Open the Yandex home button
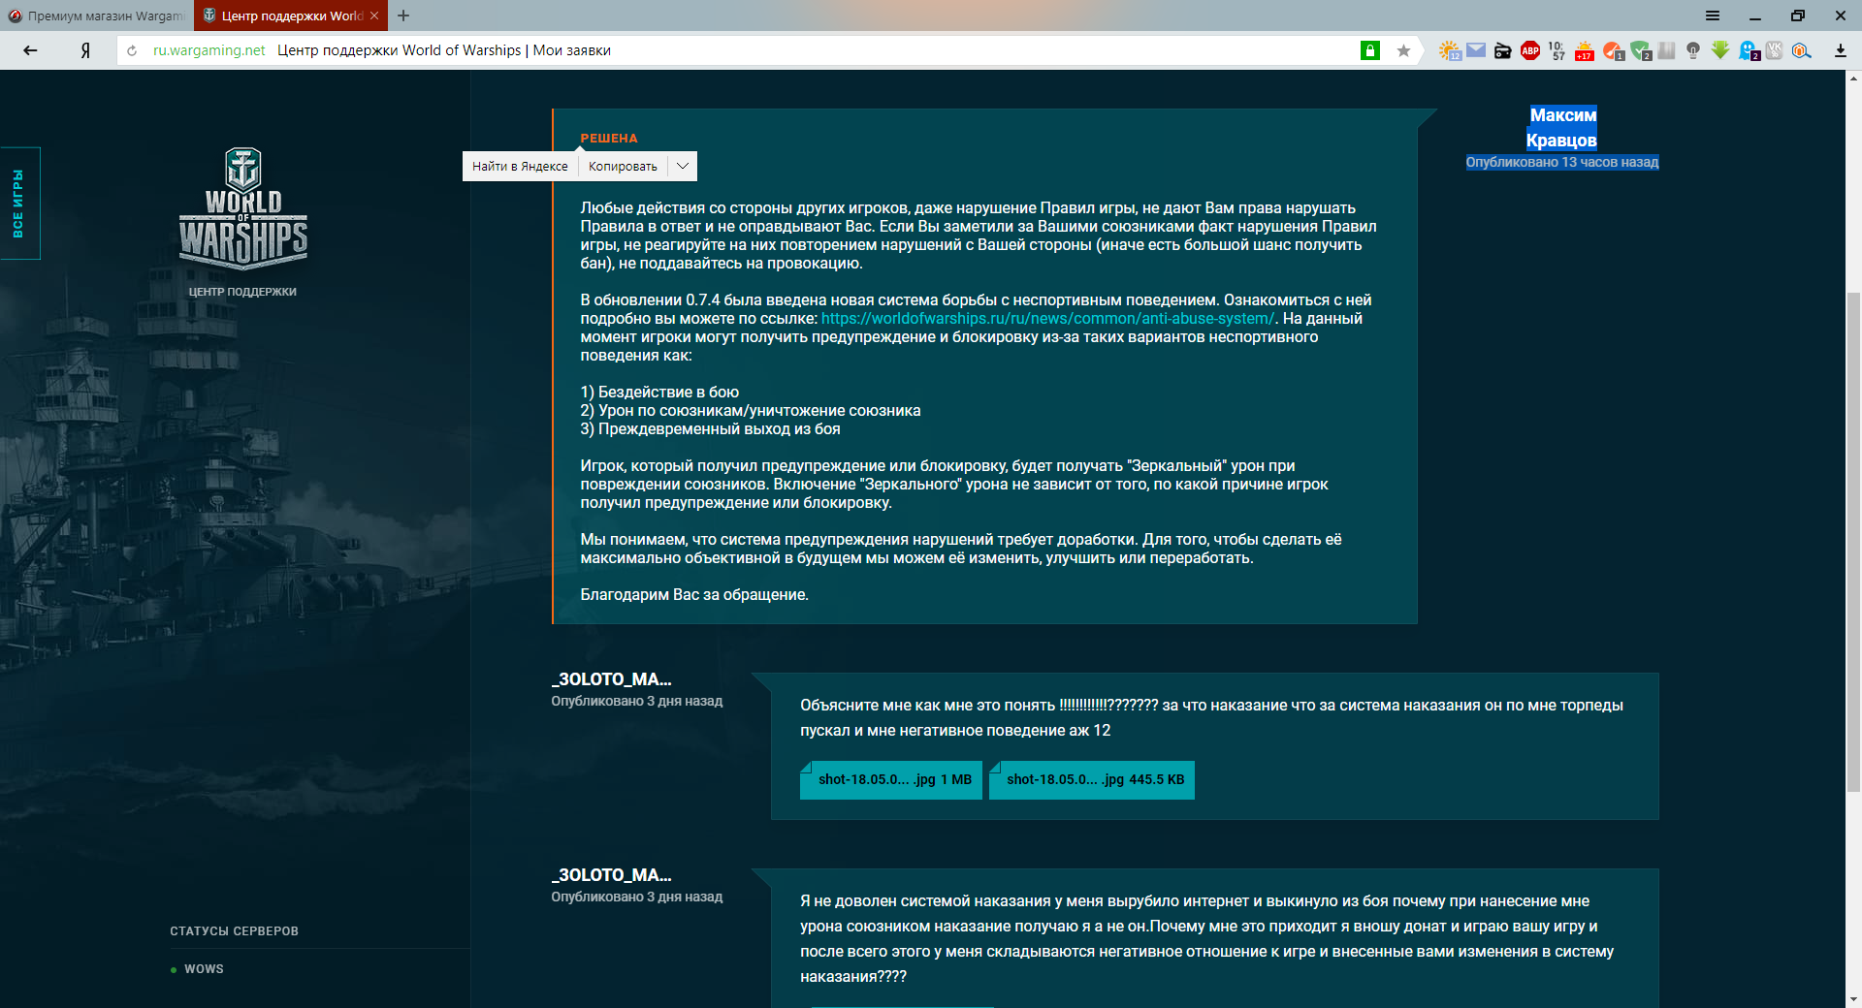The width and height of the screenshot is (1862, 1008). click(85, 50)
